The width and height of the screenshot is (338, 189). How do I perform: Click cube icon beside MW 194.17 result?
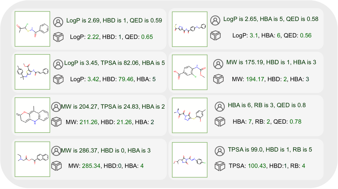click(219, 78)
